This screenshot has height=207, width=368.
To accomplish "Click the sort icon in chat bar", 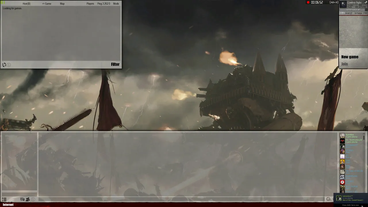I will coord(4,199).
